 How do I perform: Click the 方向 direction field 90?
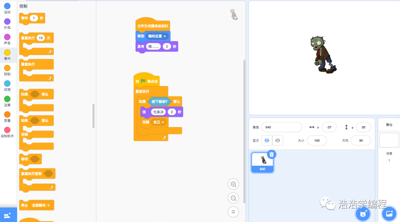click(x=361, y=140)
